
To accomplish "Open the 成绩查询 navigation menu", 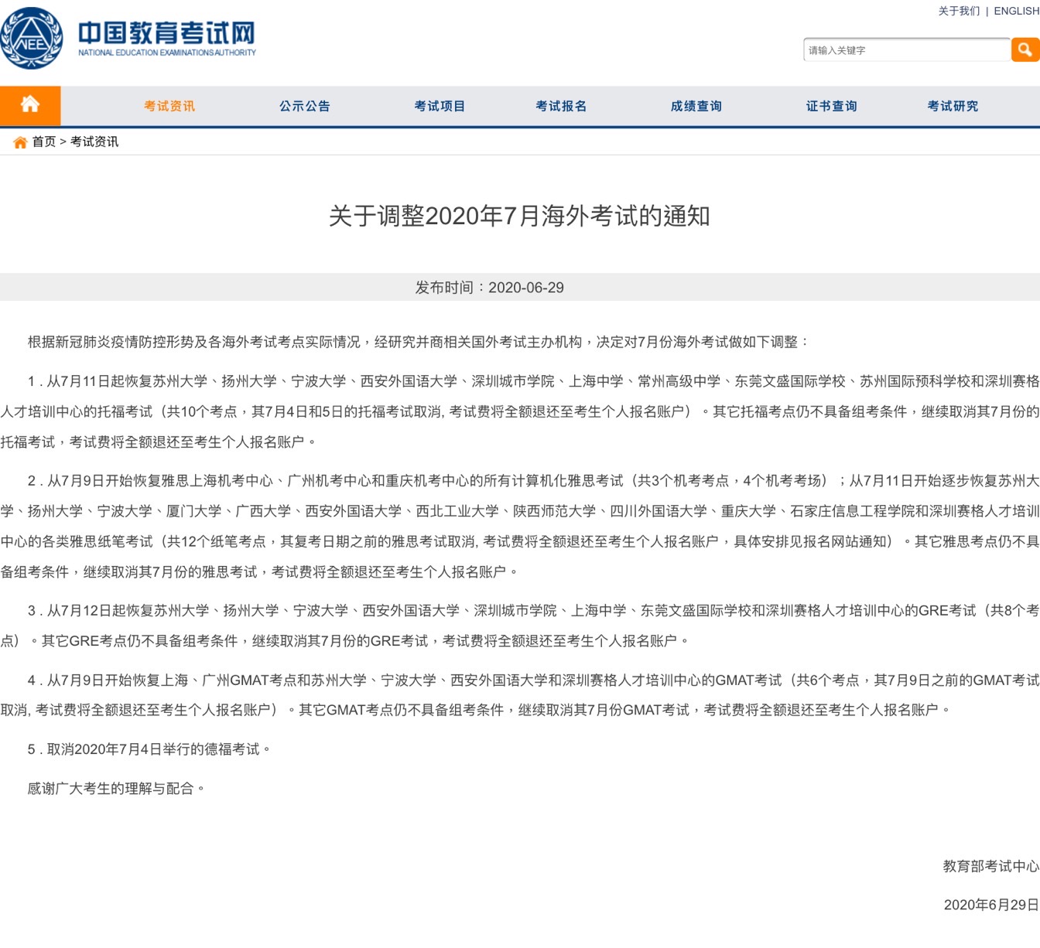I will click(x=696, y=105).
